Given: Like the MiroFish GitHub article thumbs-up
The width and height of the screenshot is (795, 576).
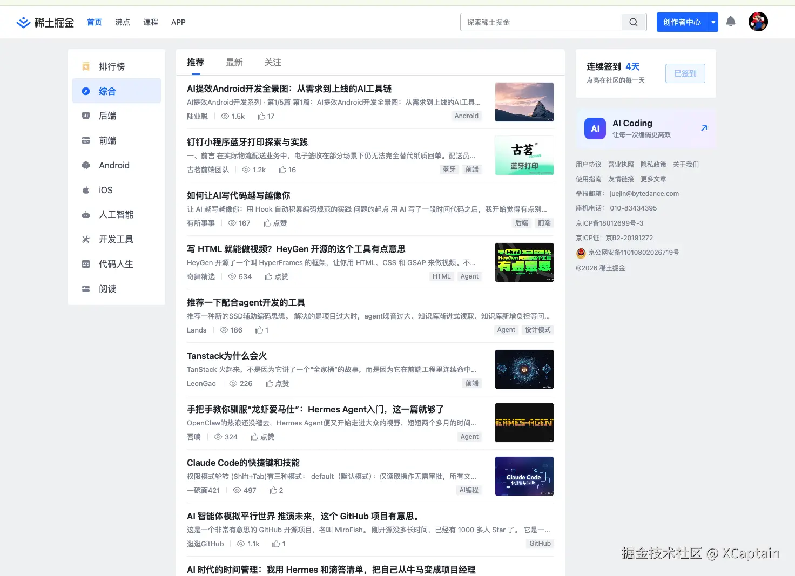Looking at the screenshot, I should coord(276,544).
